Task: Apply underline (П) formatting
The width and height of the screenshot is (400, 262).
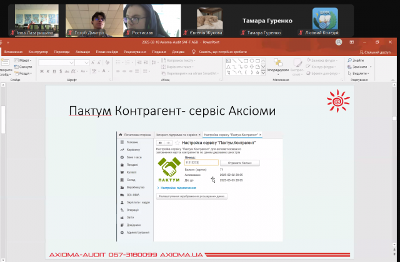Action: 54,71
